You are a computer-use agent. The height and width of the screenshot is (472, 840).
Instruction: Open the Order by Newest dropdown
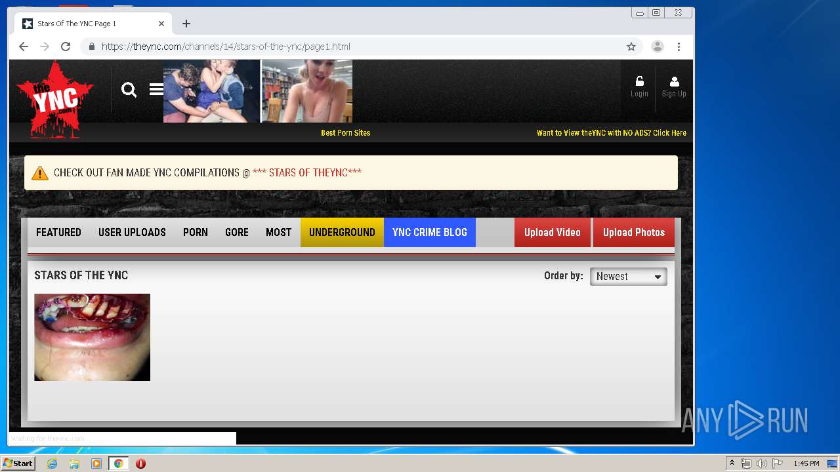(x=628, y=277)
